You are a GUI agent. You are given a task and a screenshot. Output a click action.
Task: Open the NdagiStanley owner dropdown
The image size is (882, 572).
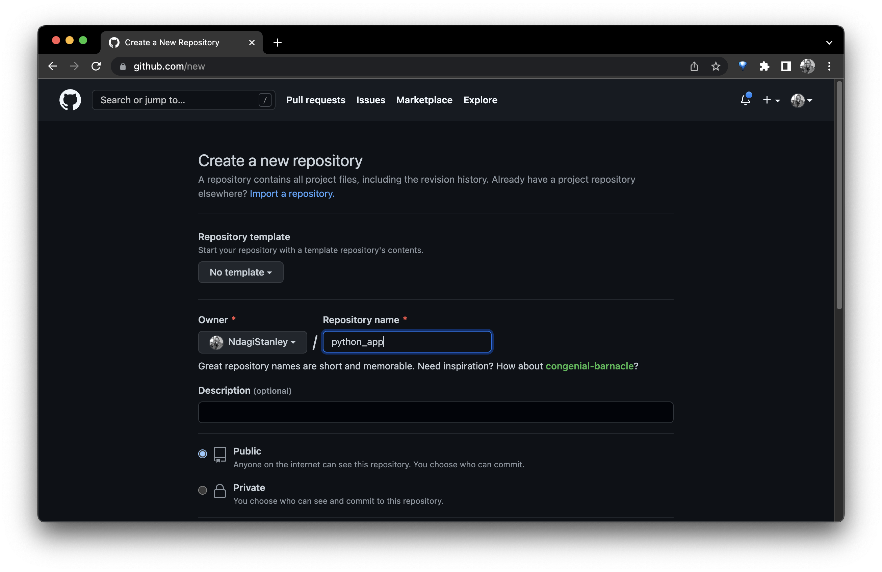pyautogui.click(x=253, y=342)
